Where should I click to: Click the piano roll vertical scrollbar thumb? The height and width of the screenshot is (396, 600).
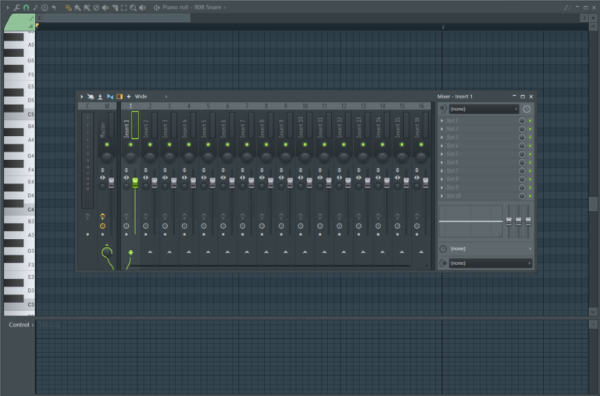point(593,204)
